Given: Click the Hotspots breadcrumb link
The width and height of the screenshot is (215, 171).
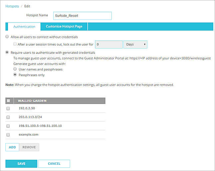Looking at the screenshot, I should [12, 6].
